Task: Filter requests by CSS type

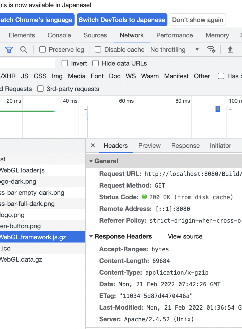Action: click(x=40, y=76)
